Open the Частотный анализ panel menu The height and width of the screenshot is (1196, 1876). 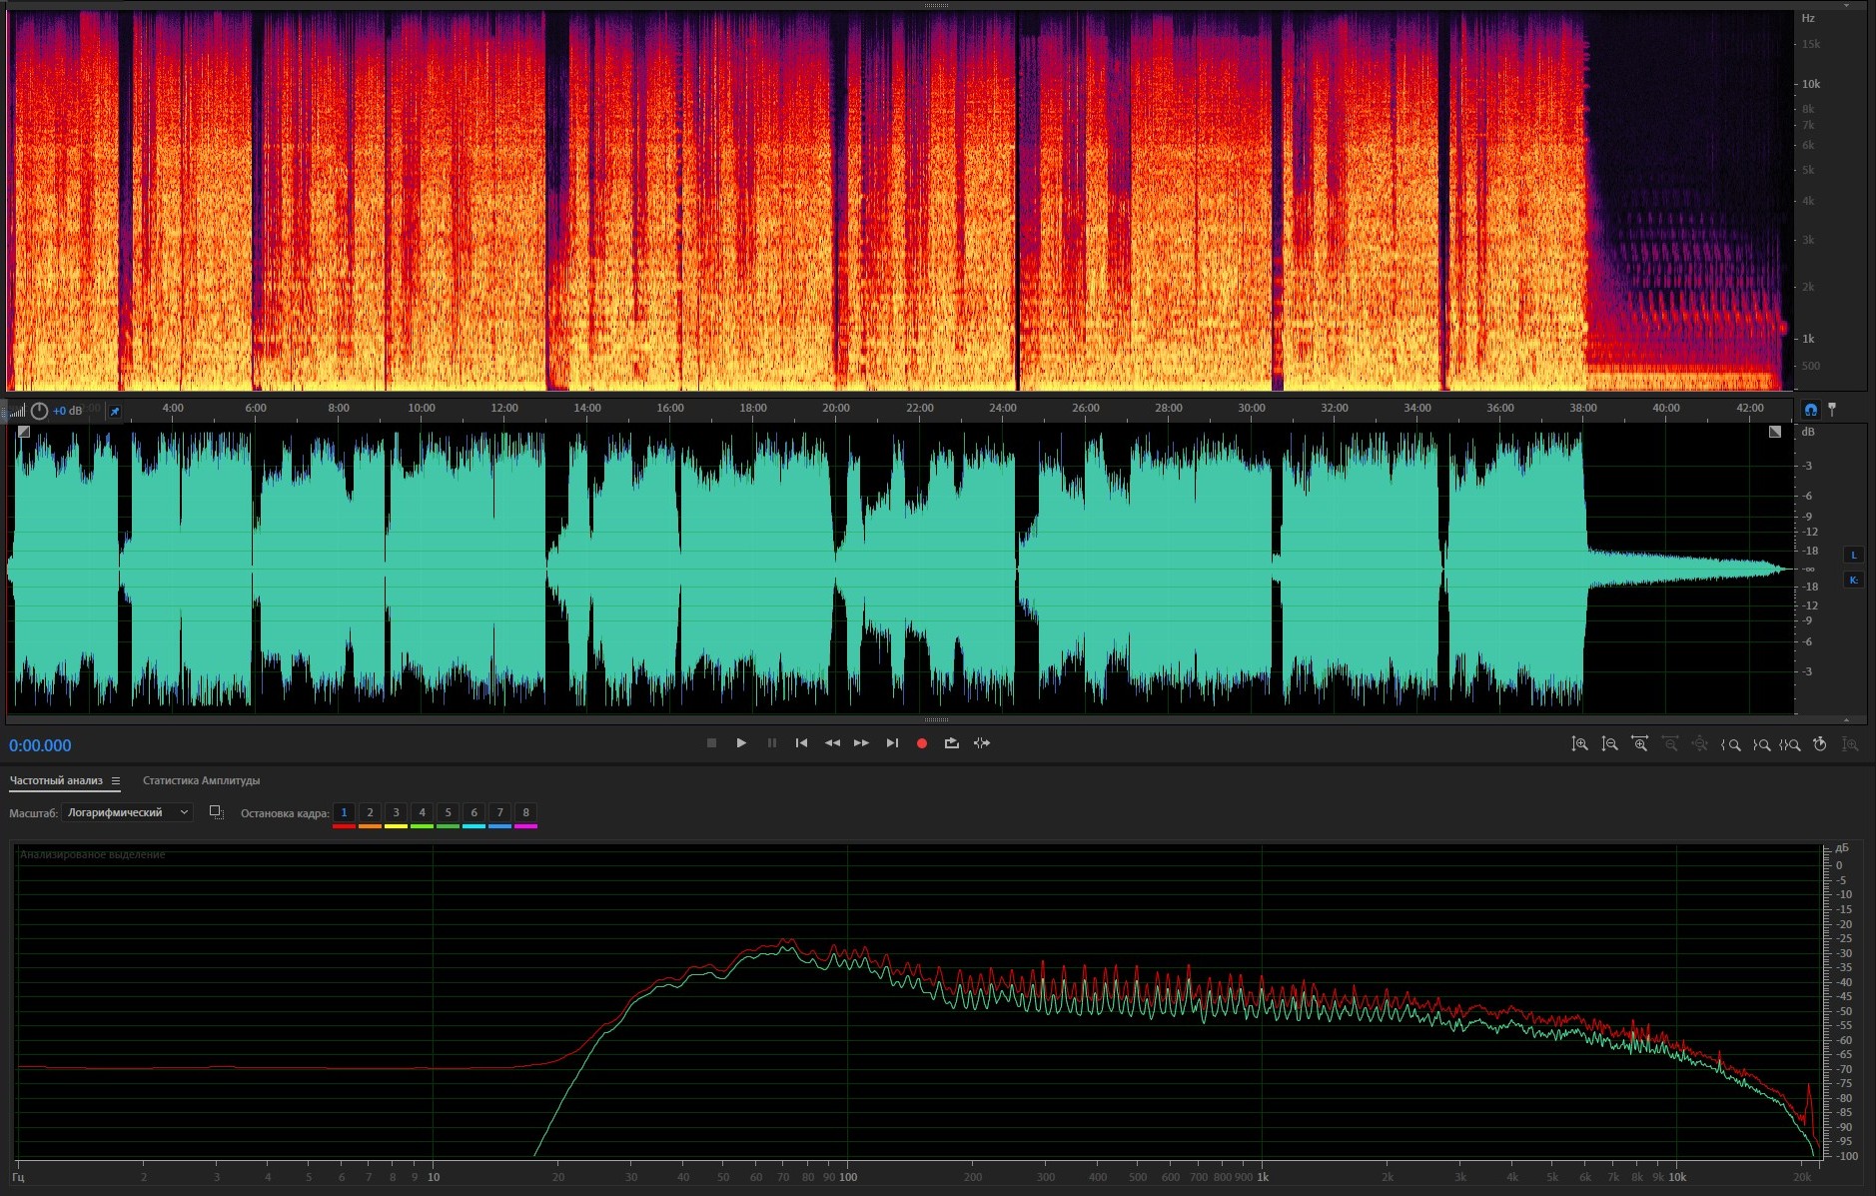click(116, 781)
